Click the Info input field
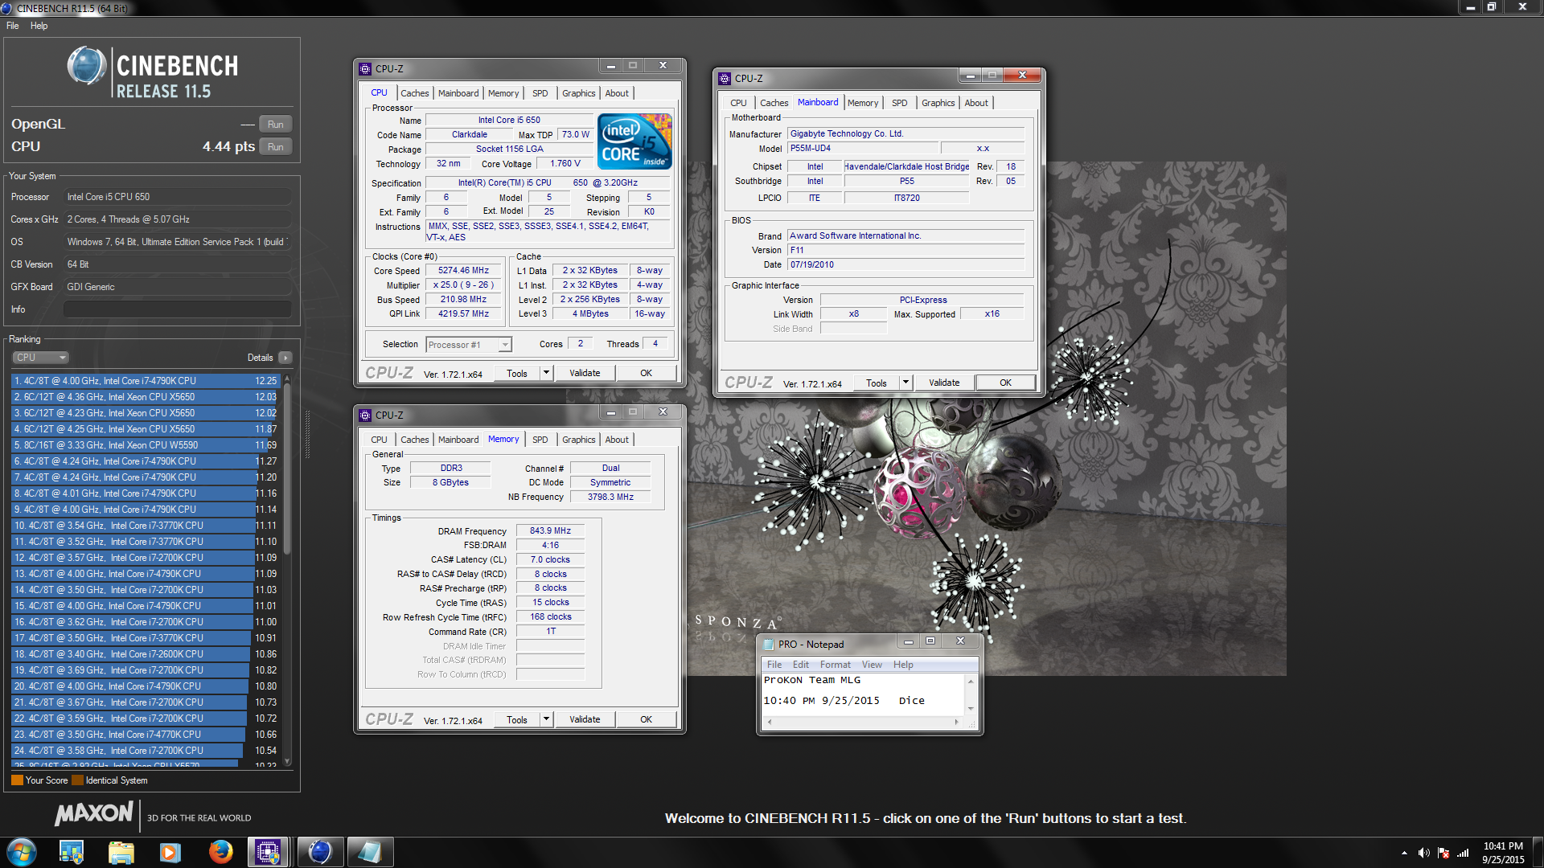Viewport: 1544px width, 868px height. click(x=178, y=309)
